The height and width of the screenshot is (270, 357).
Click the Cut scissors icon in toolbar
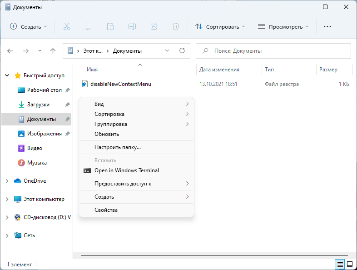tap(66, 27)
